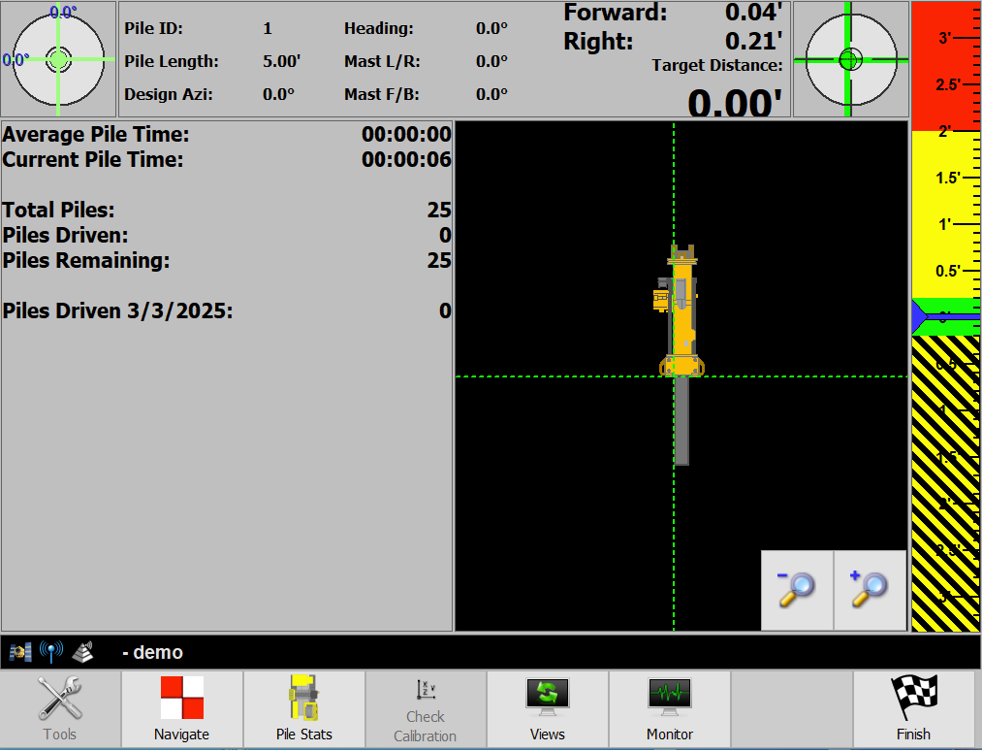Zoom in with the plus magnifier

coord(870,590)
